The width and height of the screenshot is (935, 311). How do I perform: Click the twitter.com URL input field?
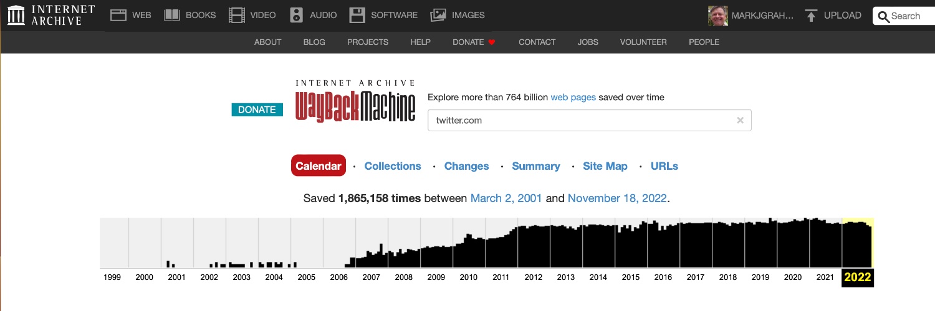click(x=589, y=120)
